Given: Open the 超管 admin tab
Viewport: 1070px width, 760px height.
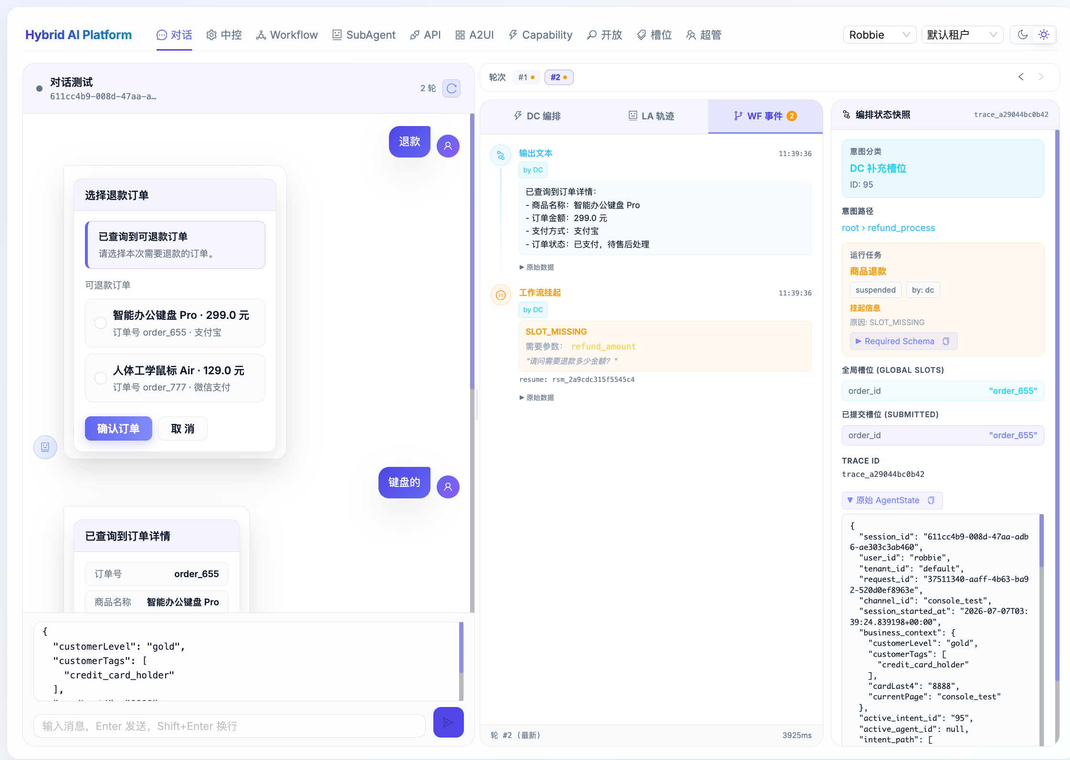Looking at the screenshot, I should click(x=703, y=35).
